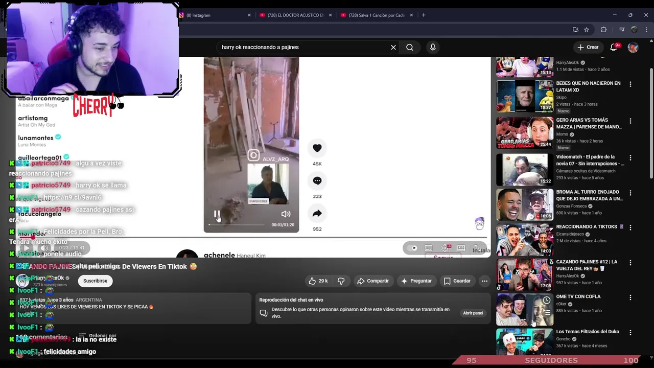
Task: Click the YouTube search magnifier button
Action: pos(410,47)
